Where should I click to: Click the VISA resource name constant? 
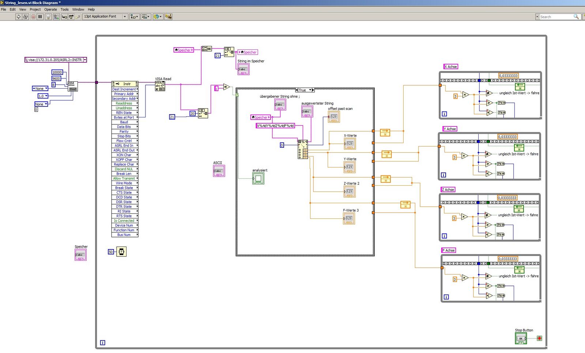pos(55,60)
